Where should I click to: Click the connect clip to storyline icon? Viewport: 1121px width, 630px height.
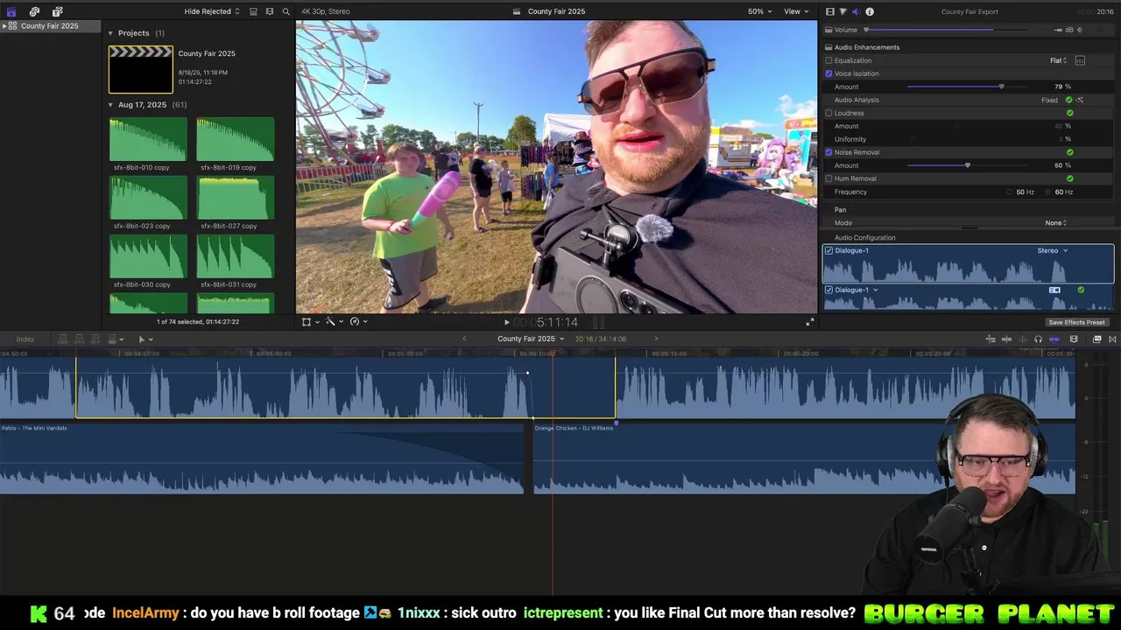point(62,339)
